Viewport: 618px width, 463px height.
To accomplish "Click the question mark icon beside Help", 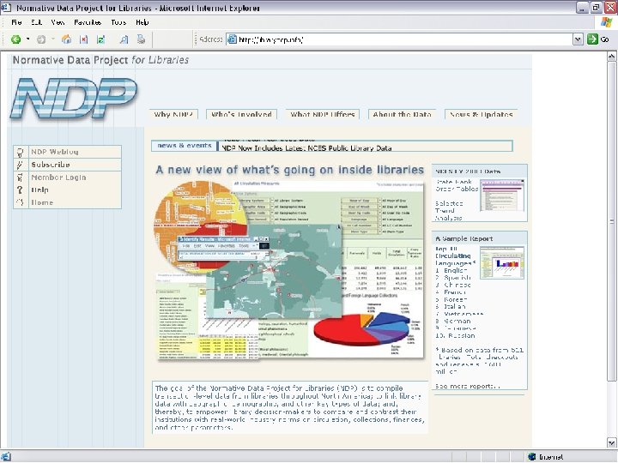I will (x=21, y=189).
